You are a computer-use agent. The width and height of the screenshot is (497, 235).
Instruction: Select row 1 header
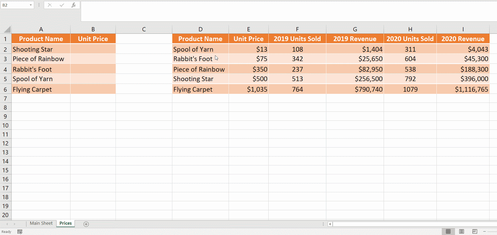pyautogui.click(x=5, y=39)
